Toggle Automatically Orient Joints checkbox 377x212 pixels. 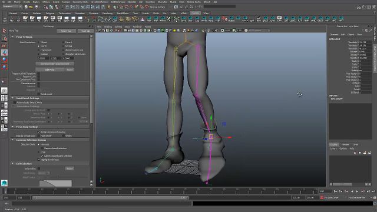(14, 102)
